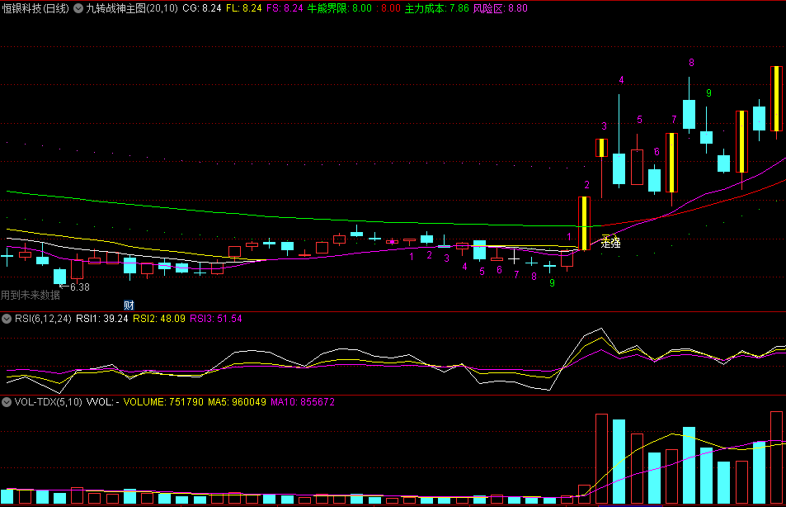The image size is (786, 507).
Task: Click the 主力成本: 7.86 label
Action: [x=436, y=8]
